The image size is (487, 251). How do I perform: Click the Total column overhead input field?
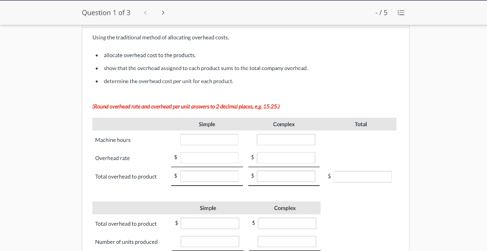[363, 177]
